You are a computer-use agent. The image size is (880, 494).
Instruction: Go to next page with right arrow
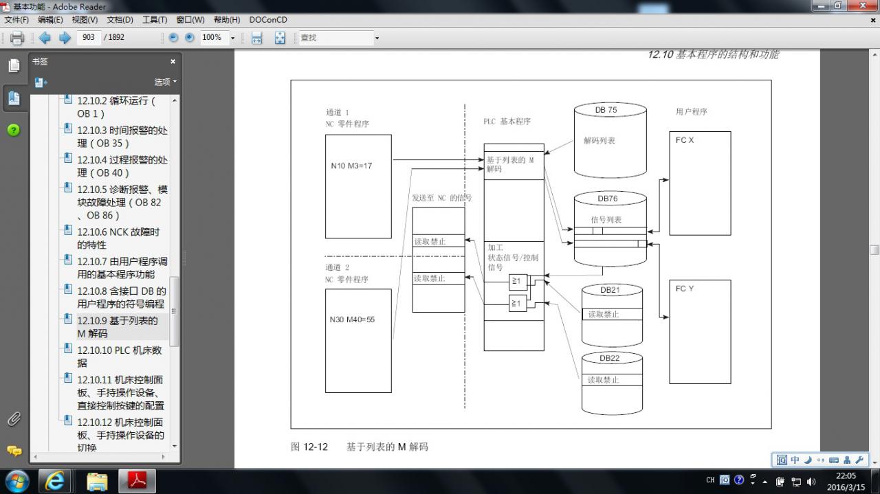[x=65, y=38]
